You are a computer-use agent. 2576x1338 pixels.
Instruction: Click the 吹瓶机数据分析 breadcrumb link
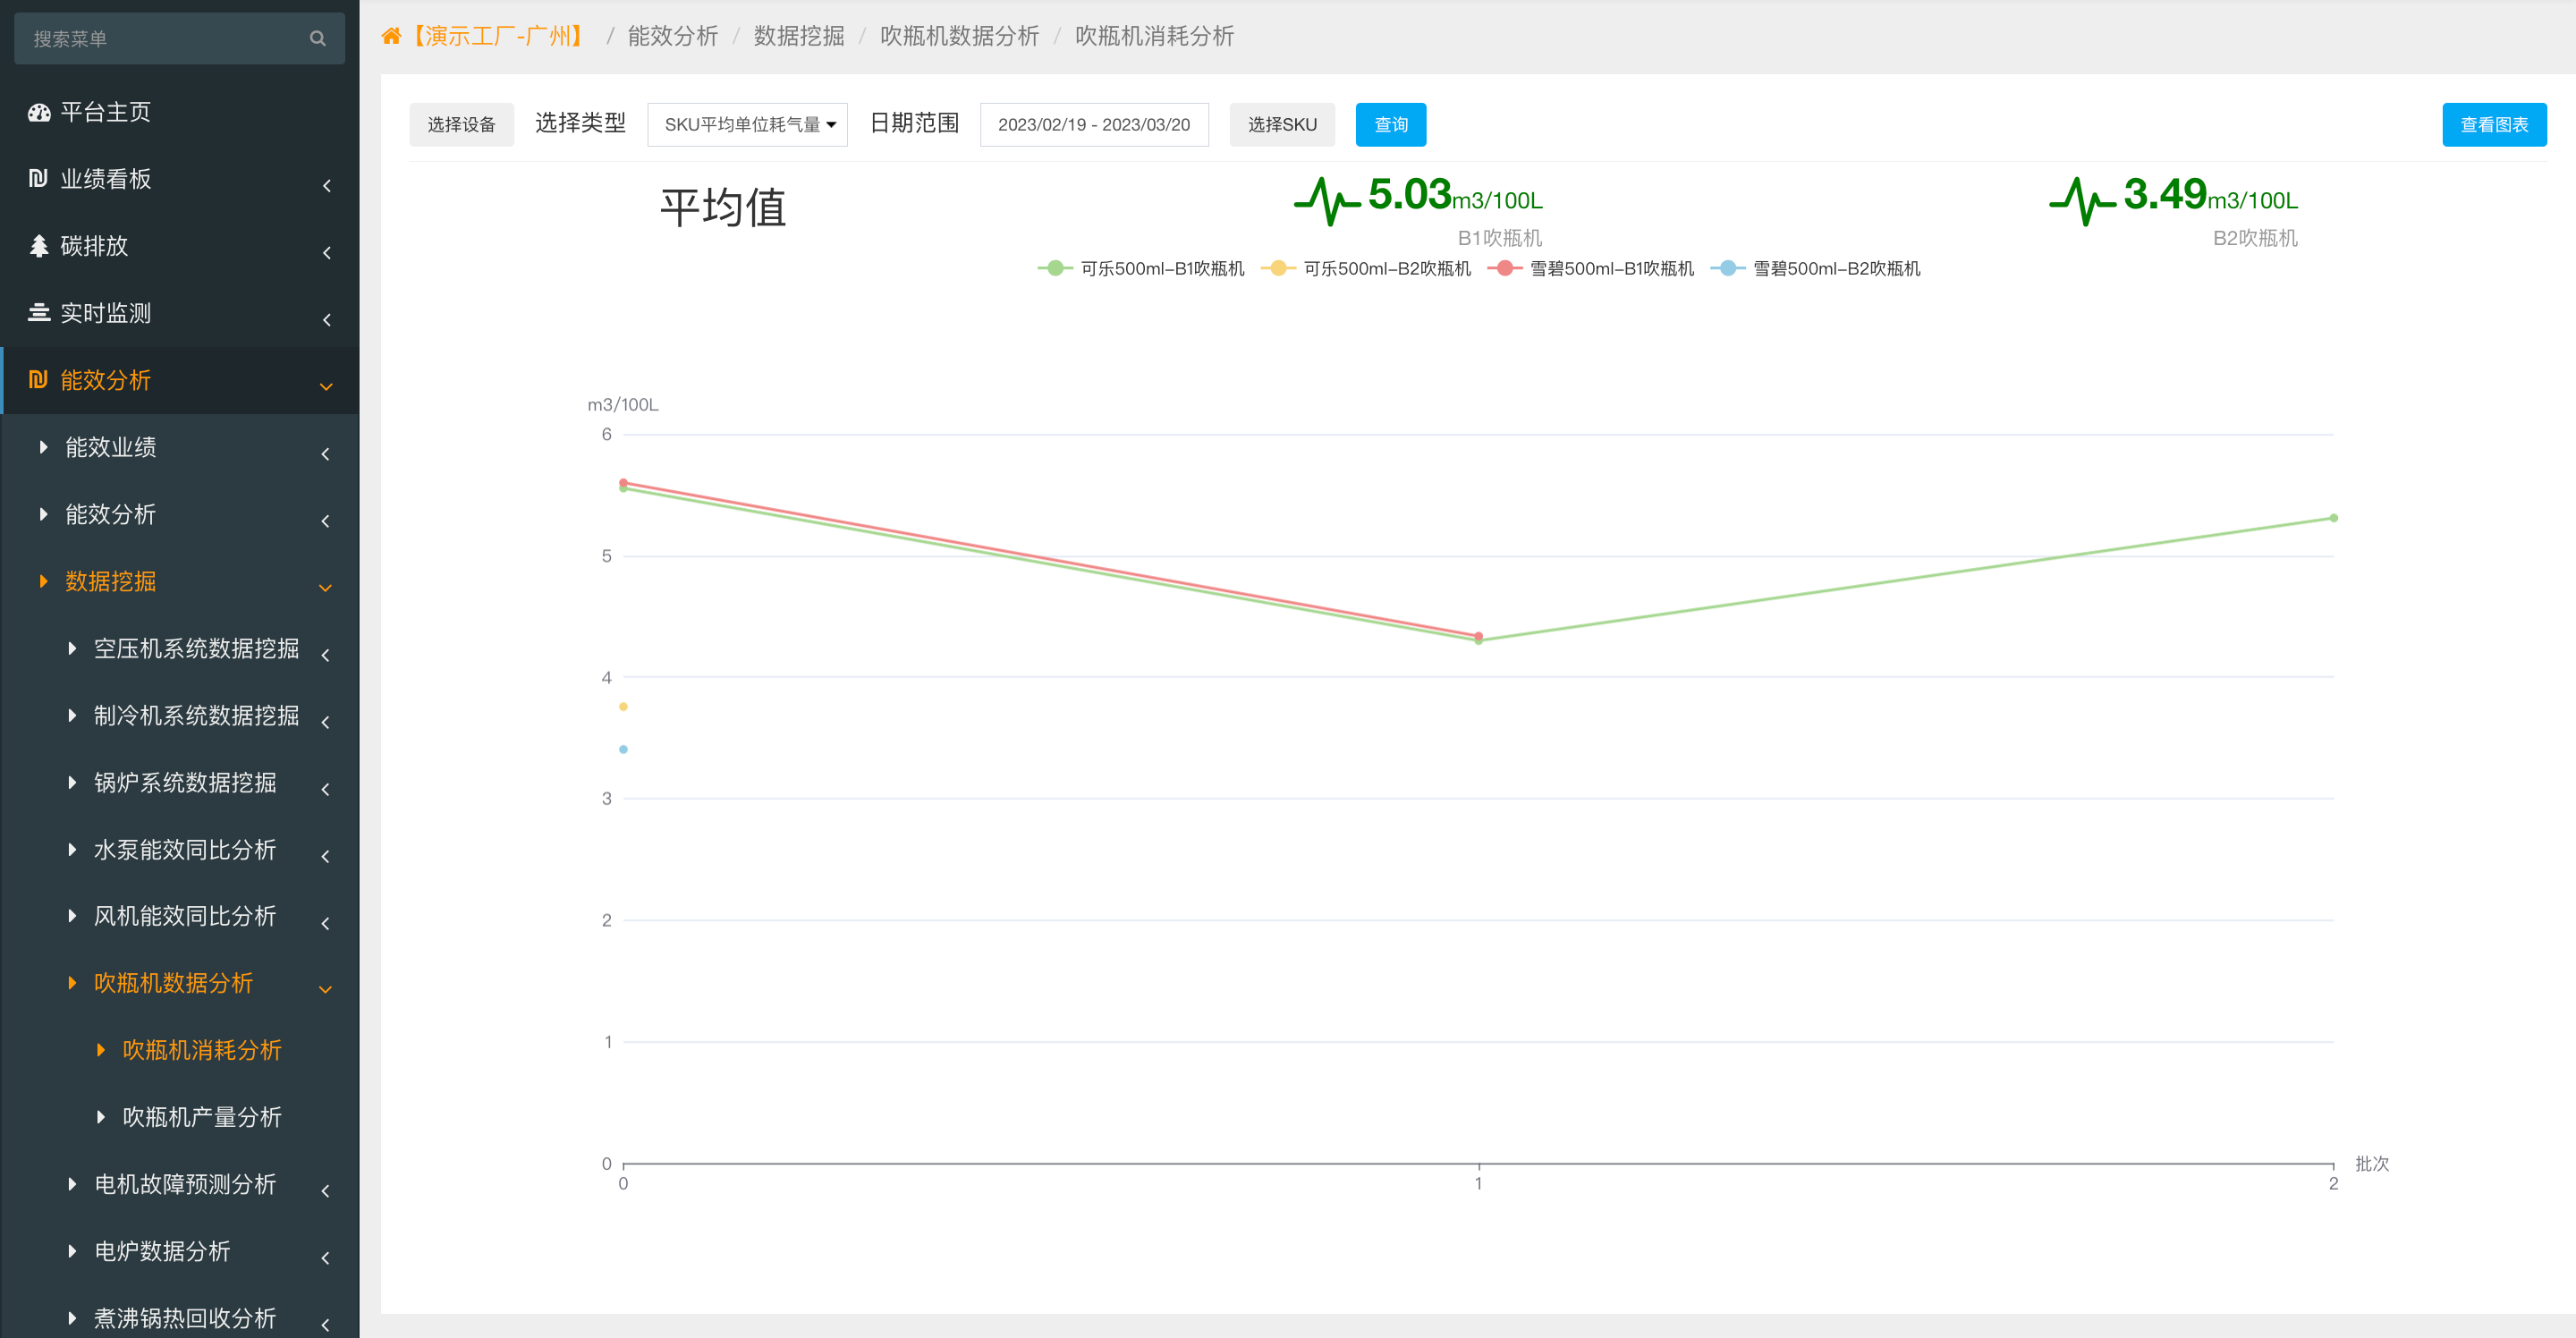959,37
